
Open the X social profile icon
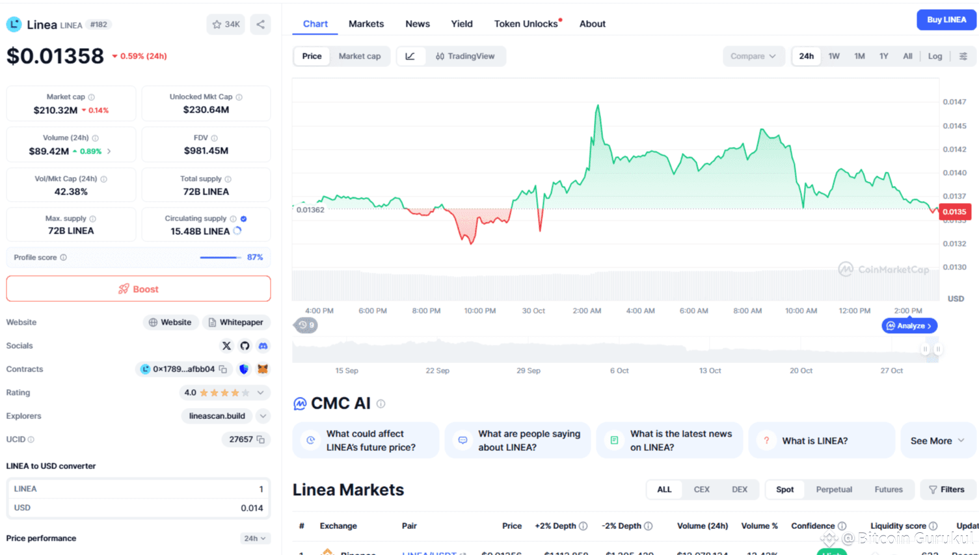pos(226,346)
